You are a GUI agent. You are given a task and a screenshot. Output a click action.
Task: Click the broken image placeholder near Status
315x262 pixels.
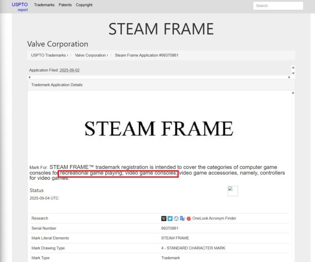click(232, 191)
